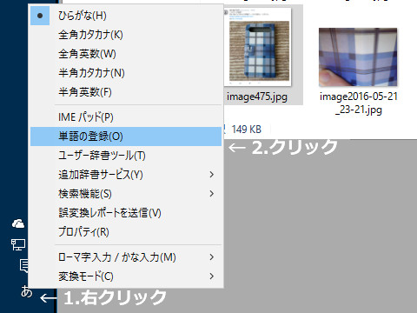Choose 全角英数(W) input mode
The image size is (417, 313).
[x=126, y=54]
